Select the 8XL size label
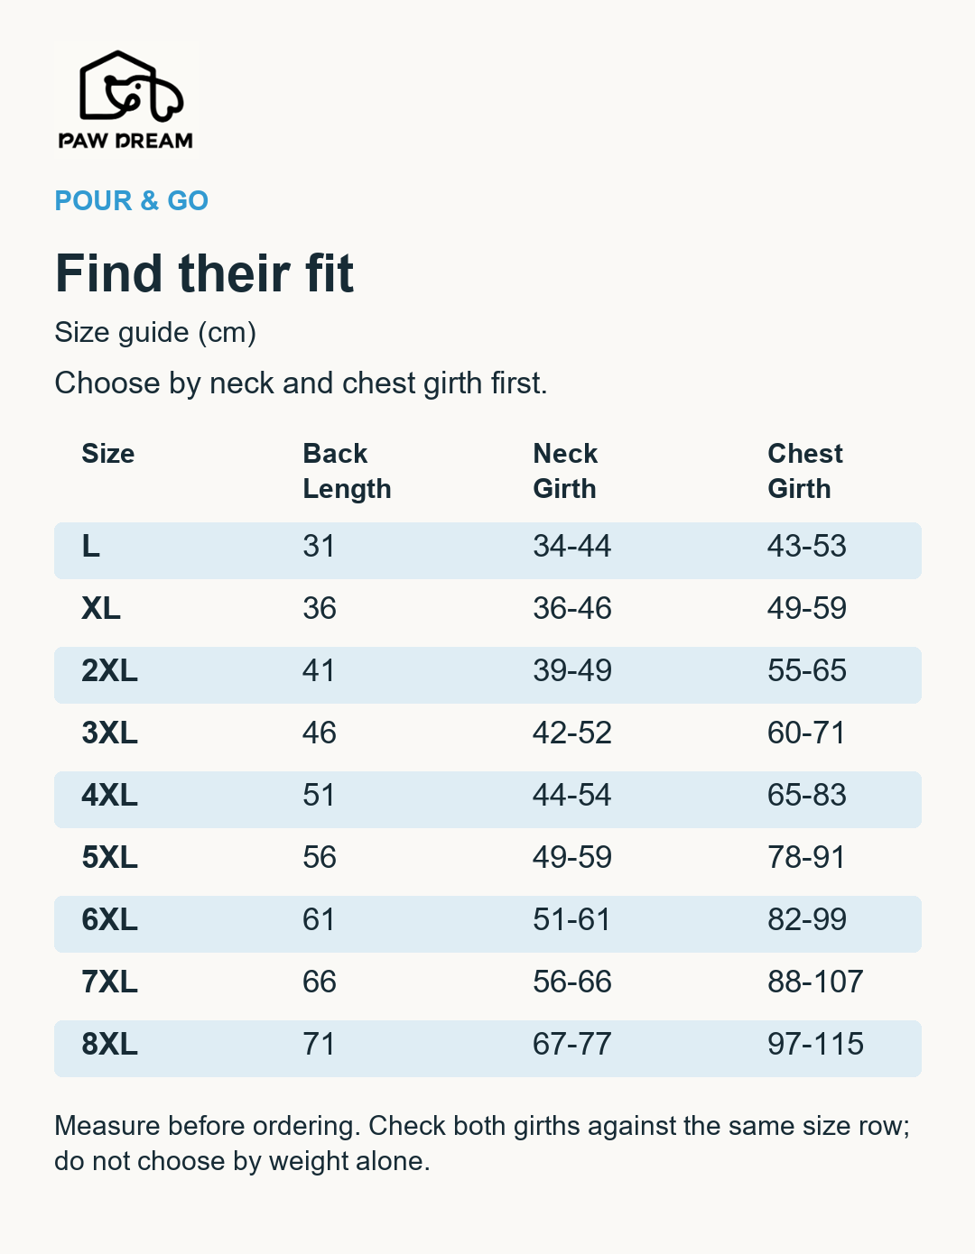The width and height of the screenshot is (975, 1254). (x=110, y=1045)
